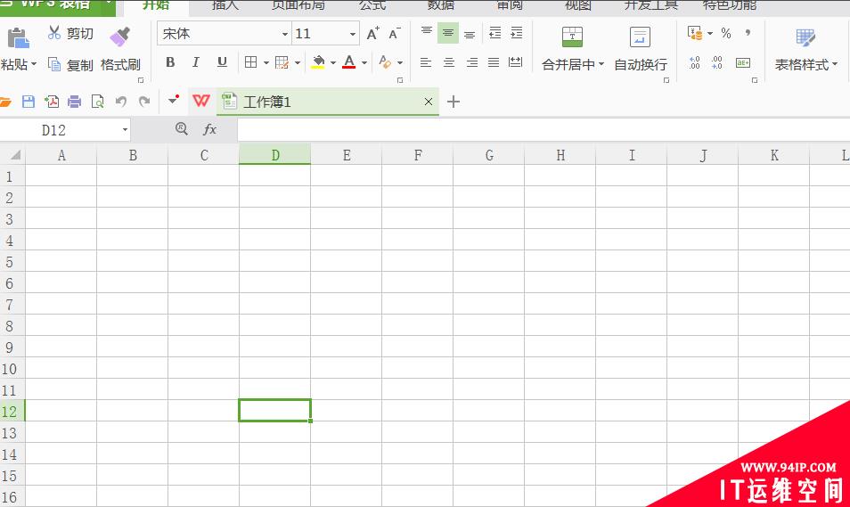Click the decrease indent icon
Image resolution: width=850 pixels, height=507 pixels.
[x=494, y=33]
